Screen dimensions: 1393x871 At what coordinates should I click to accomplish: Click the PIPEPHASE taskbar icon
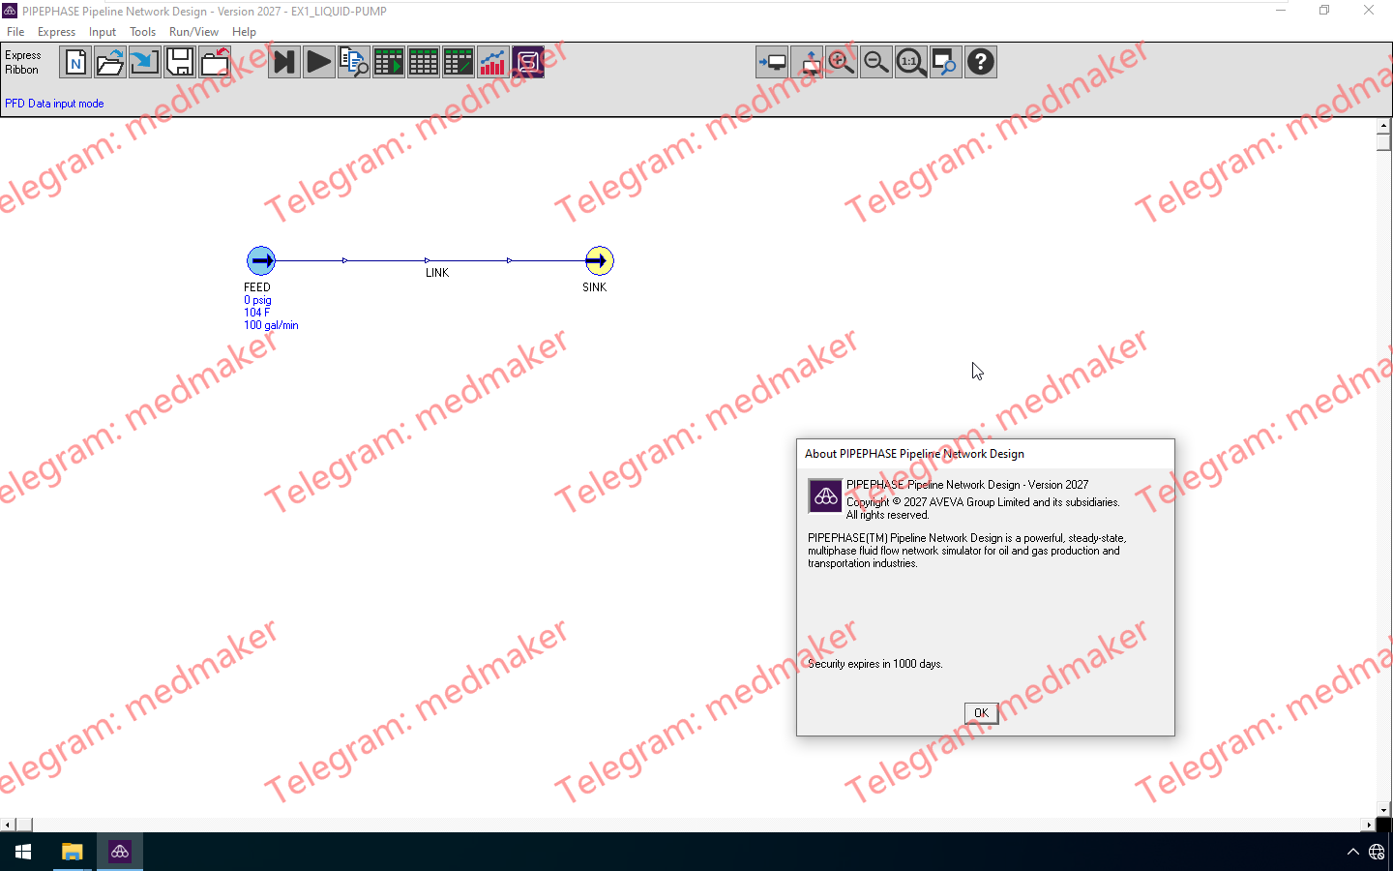(x=120, y=852)
